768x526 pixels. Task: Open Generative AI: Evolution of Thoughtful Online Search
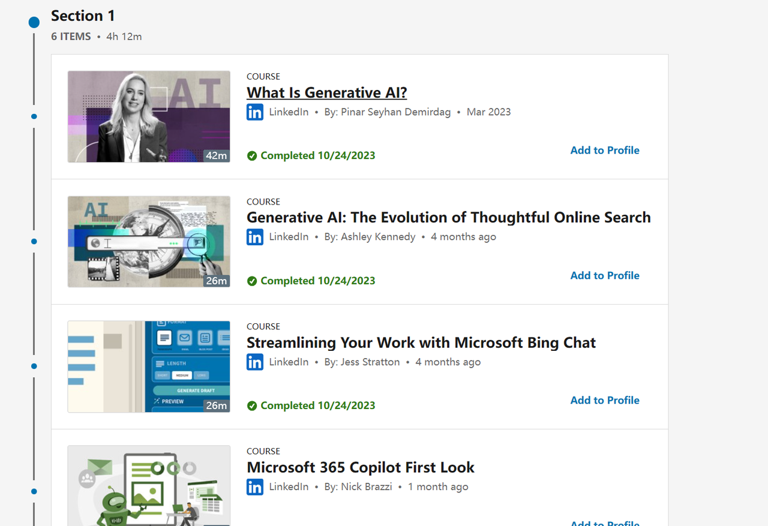tap(449, 217)
